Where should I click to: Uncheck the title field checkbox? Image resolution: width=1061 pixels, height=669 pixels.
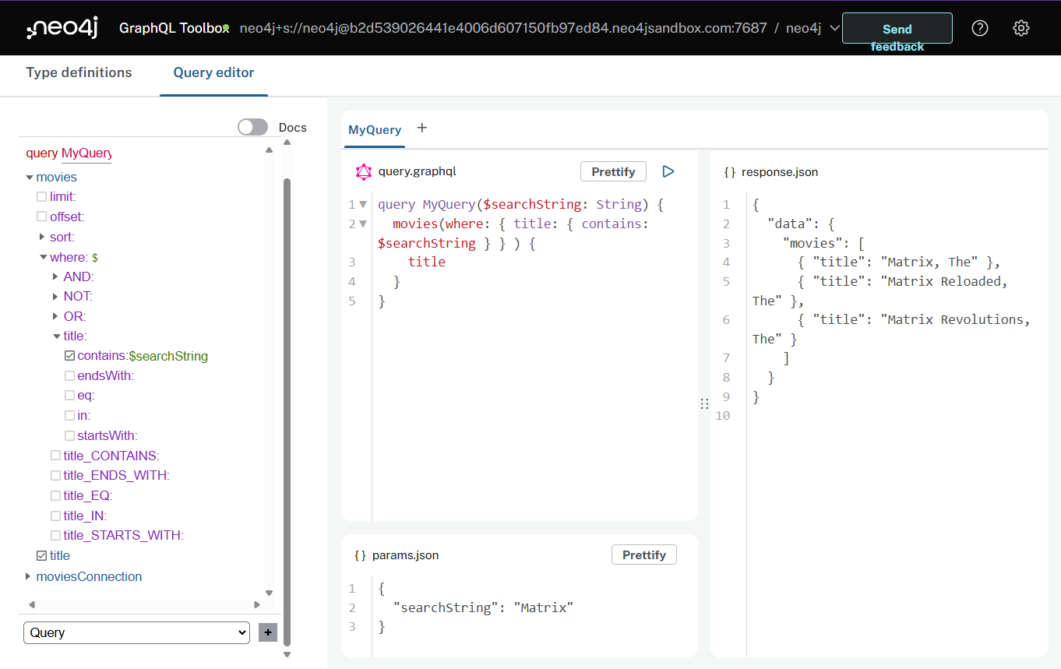coord(42,556)
